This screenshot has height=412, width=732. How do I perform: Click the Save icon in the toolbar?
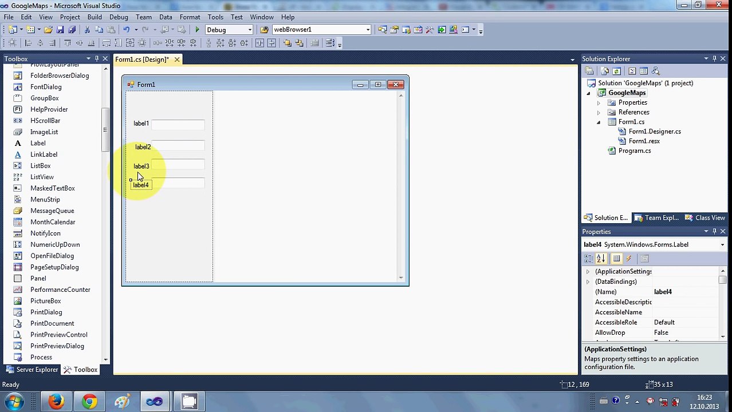60,30
